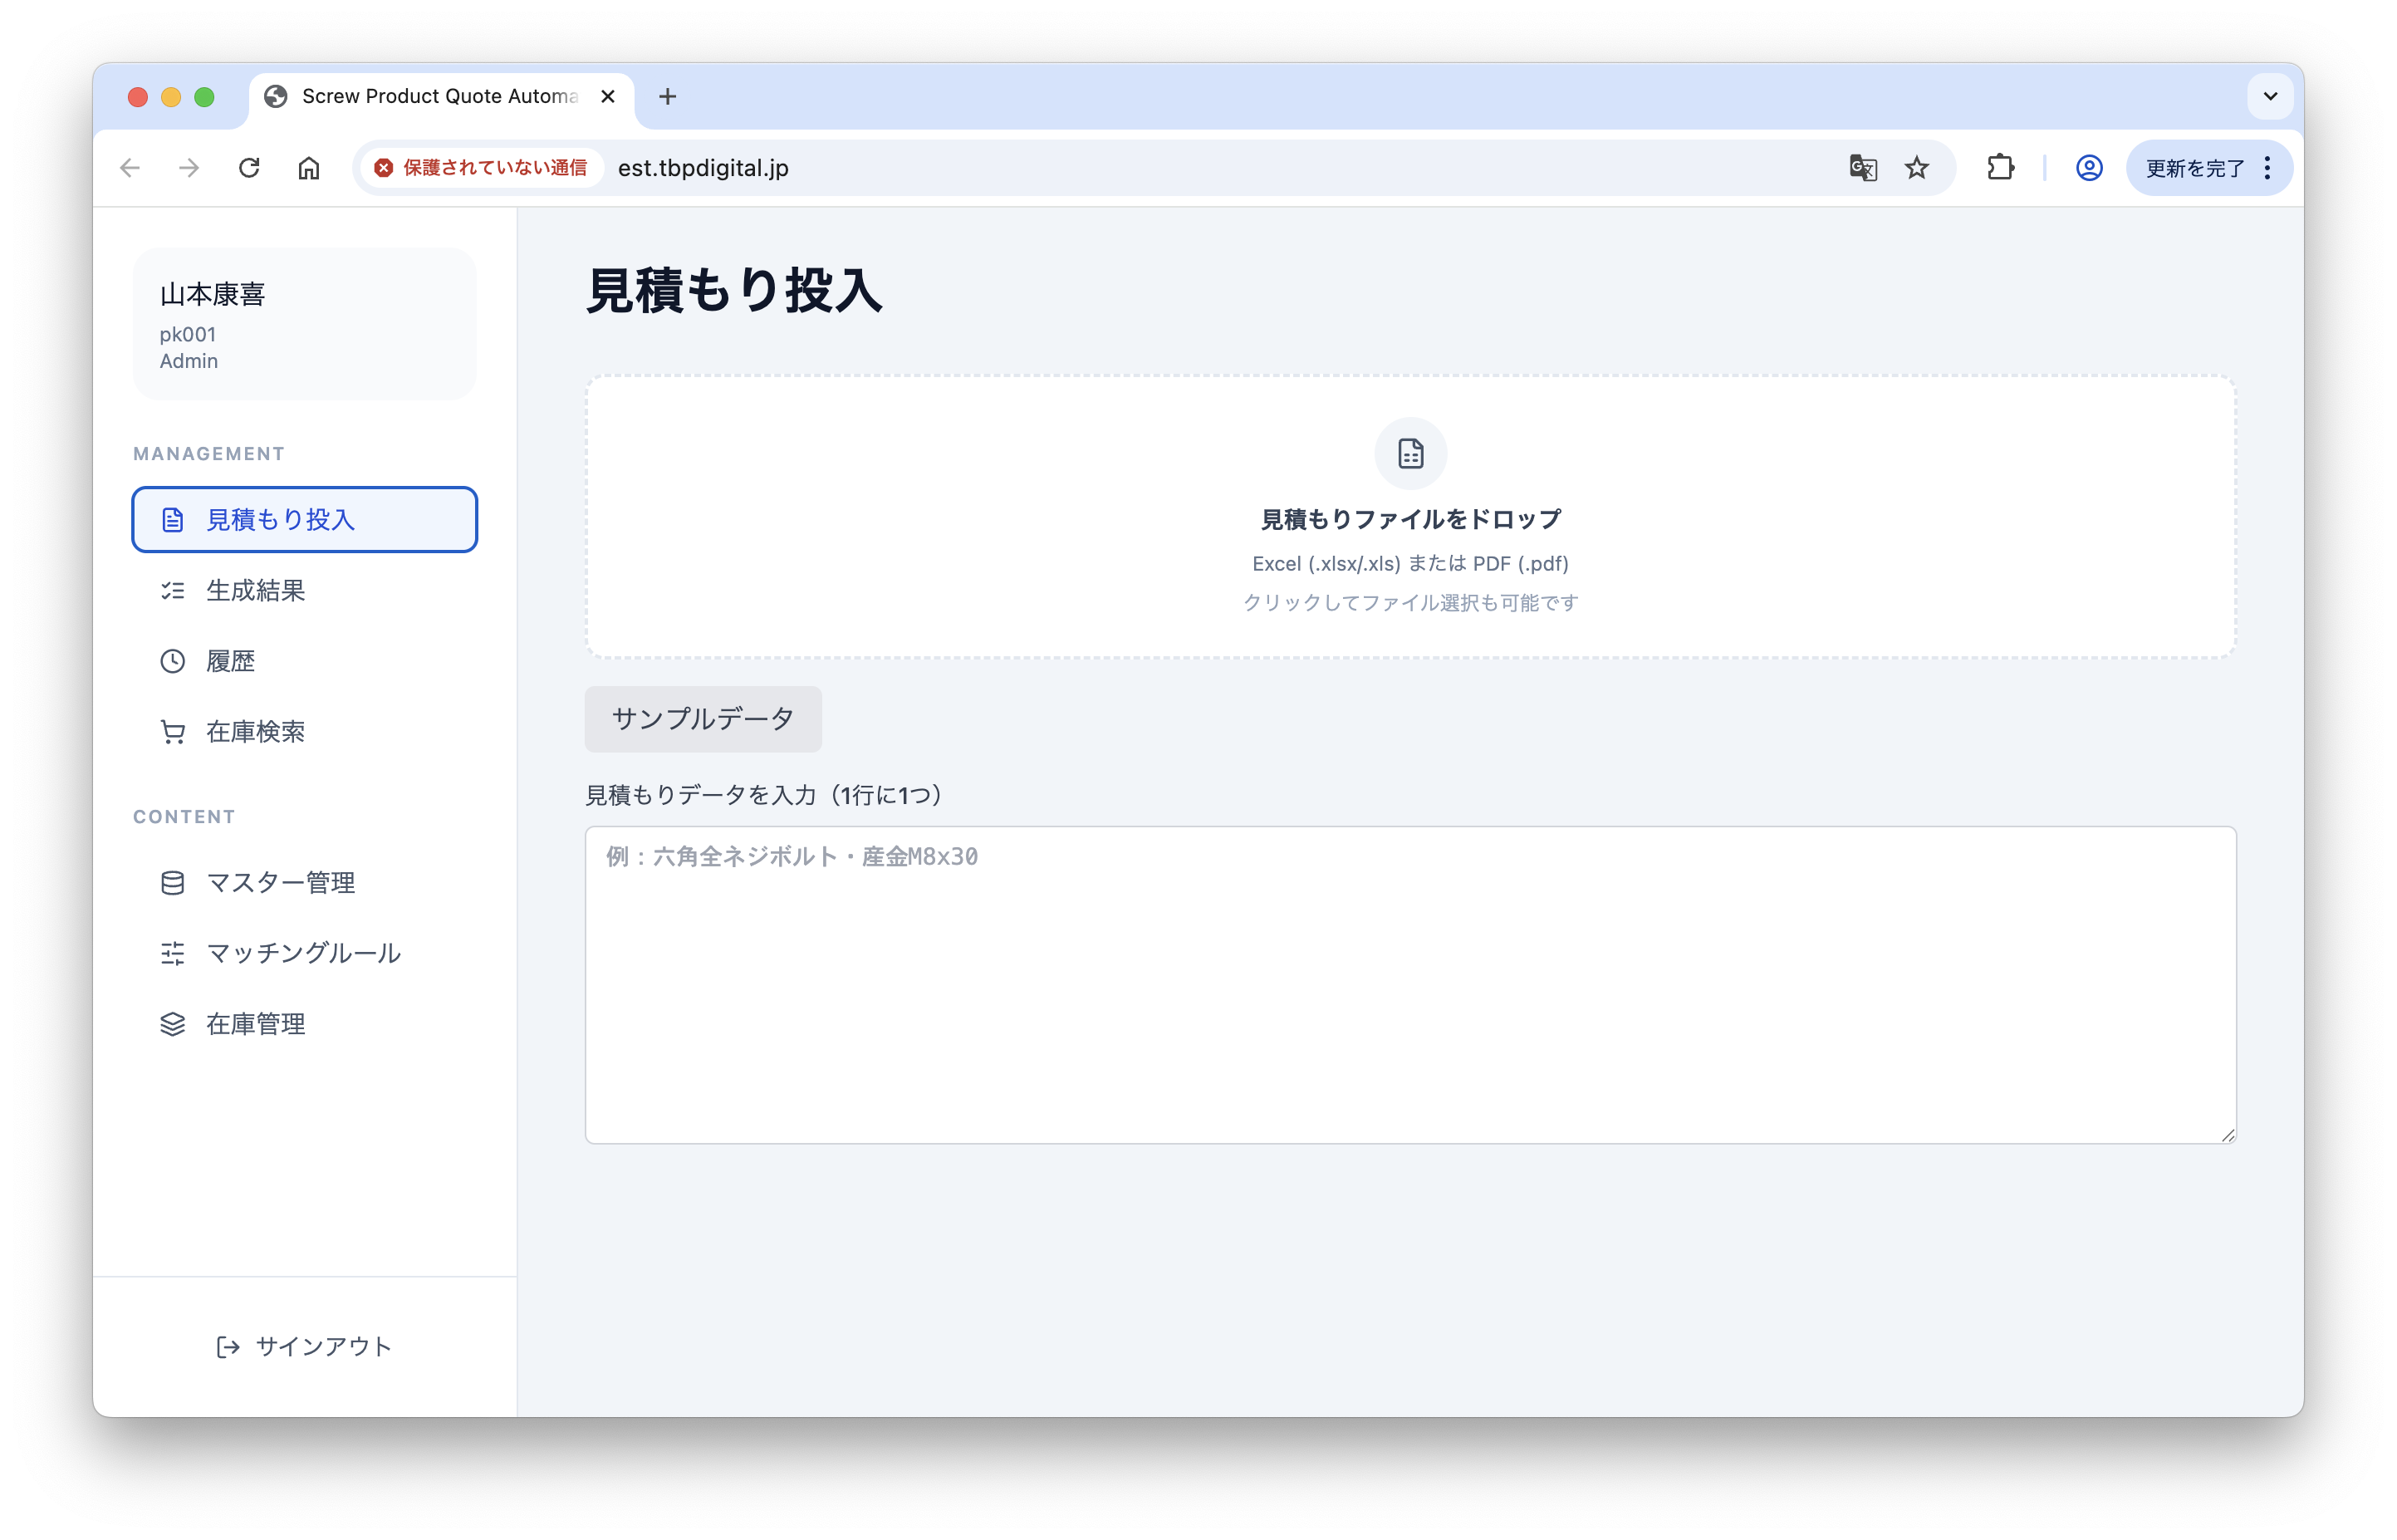Open 在庫管理 using the layers icon
Viewport: 2397px width, 1540px height.
coord(173,1023)
